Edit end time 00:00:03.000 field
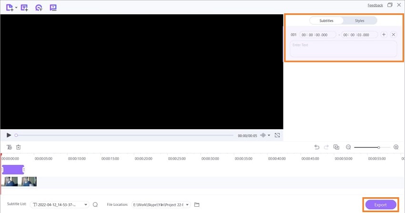This screenshot has width=405, height=213. [x=359, y=35]
